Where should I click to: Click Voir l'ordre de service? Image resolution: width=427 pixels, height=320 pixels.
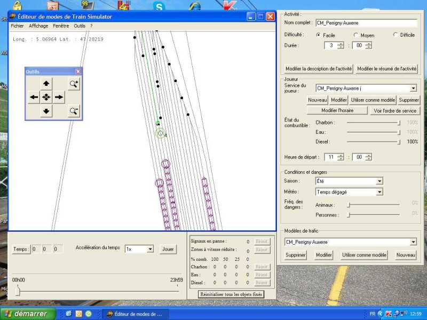point(395,111)
